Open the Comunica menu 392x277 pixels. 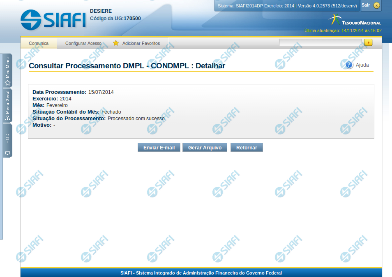coord(39,43)
